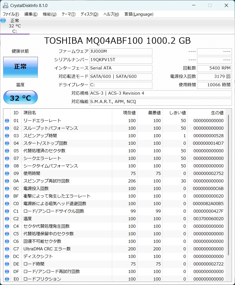Click the CrystalDiskInfo app icon in title bar
Viewport: 235px width, 285px height.
point(6,6)
